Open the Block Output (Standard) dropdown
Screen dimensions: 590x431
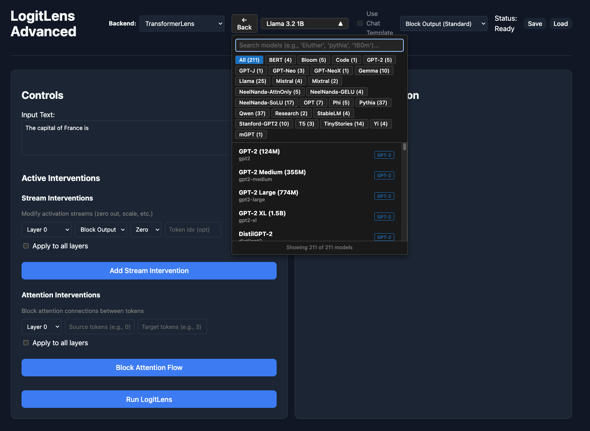pos(444,24)
